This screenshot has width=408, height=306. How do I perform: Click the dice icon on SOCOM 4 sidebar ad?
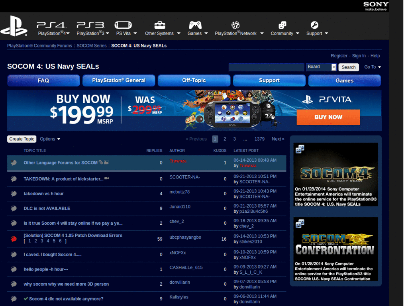300,149
